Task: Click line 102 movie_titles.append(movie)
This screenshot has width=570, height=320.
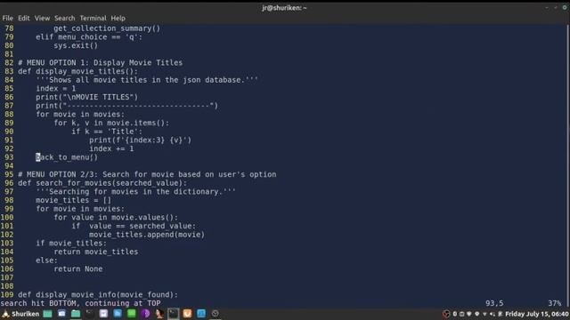Action: point(147,235)
